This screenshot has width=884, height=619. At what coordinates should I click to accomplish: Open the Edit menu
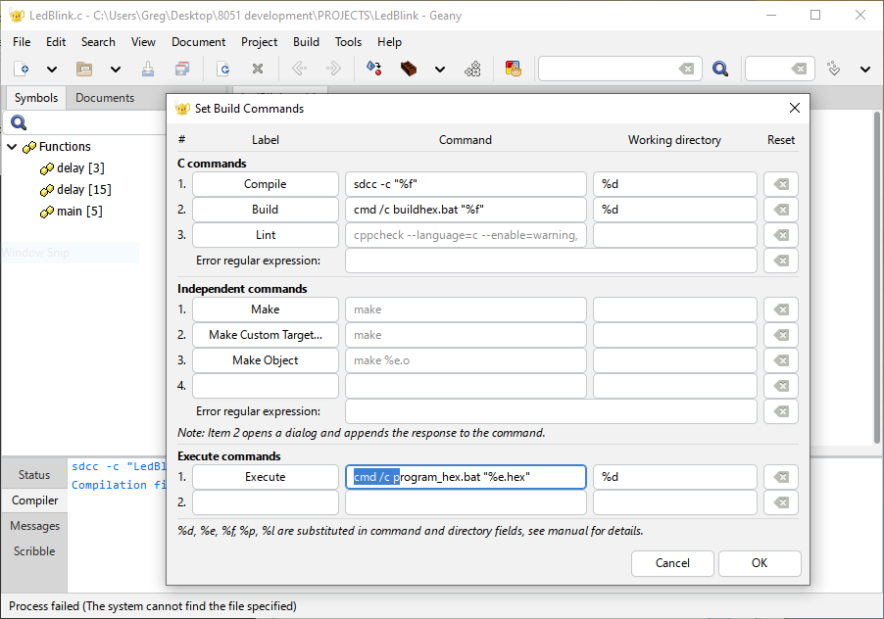click(x=56, y=42)
